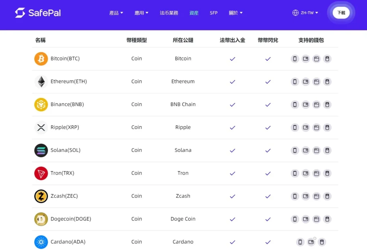Expand the 產品 dropdown menu
The image size is (367, 252).
coord(116,13)
